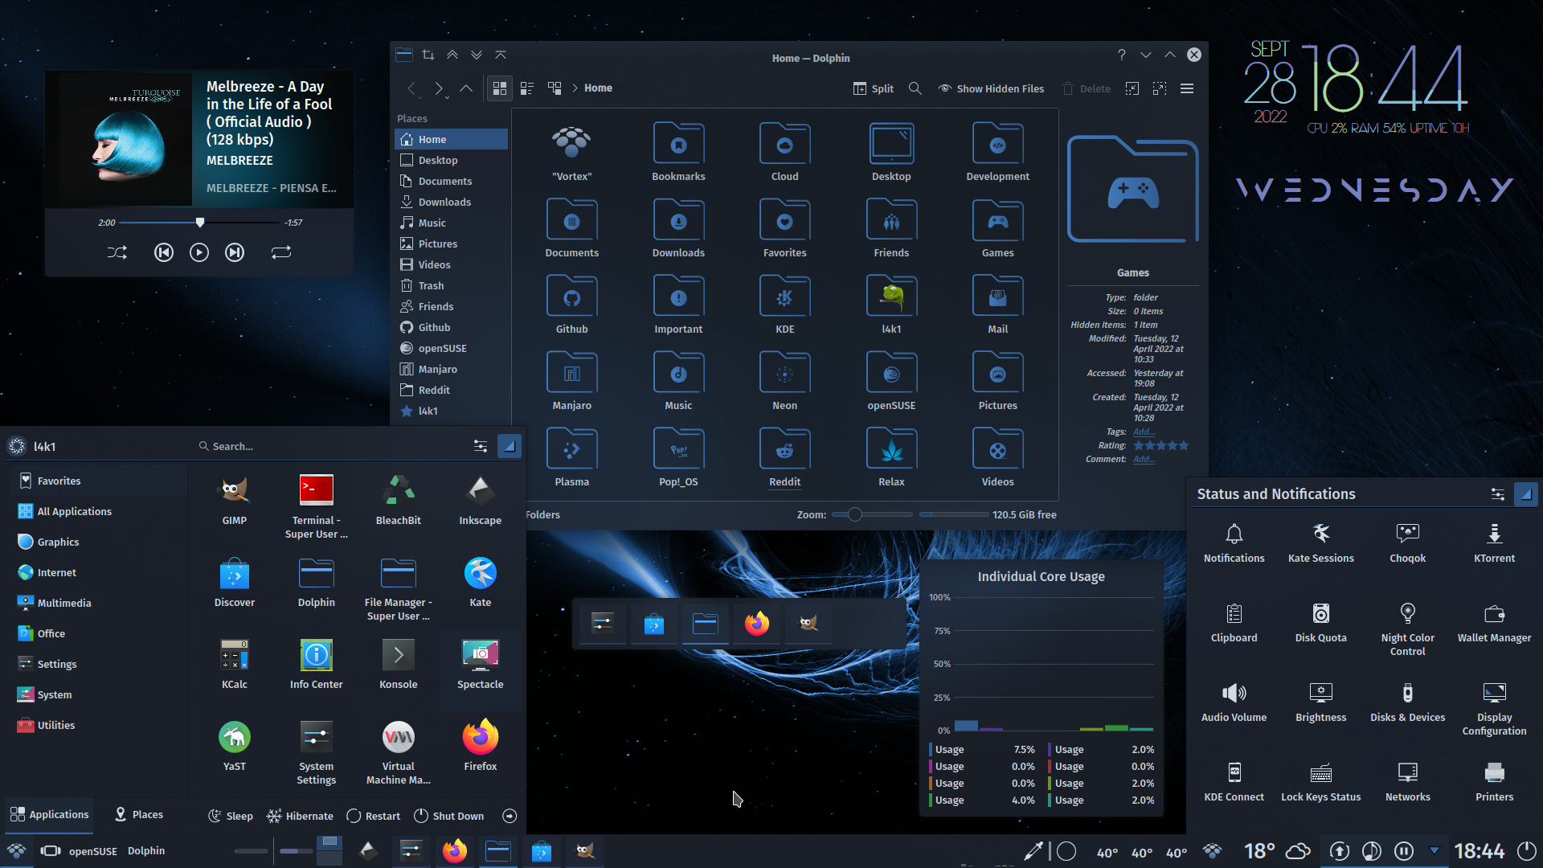The height and width of the screenshot is (868, 1543).
Task: Select the Graphics category in launcher
Action: click(94, 542)
